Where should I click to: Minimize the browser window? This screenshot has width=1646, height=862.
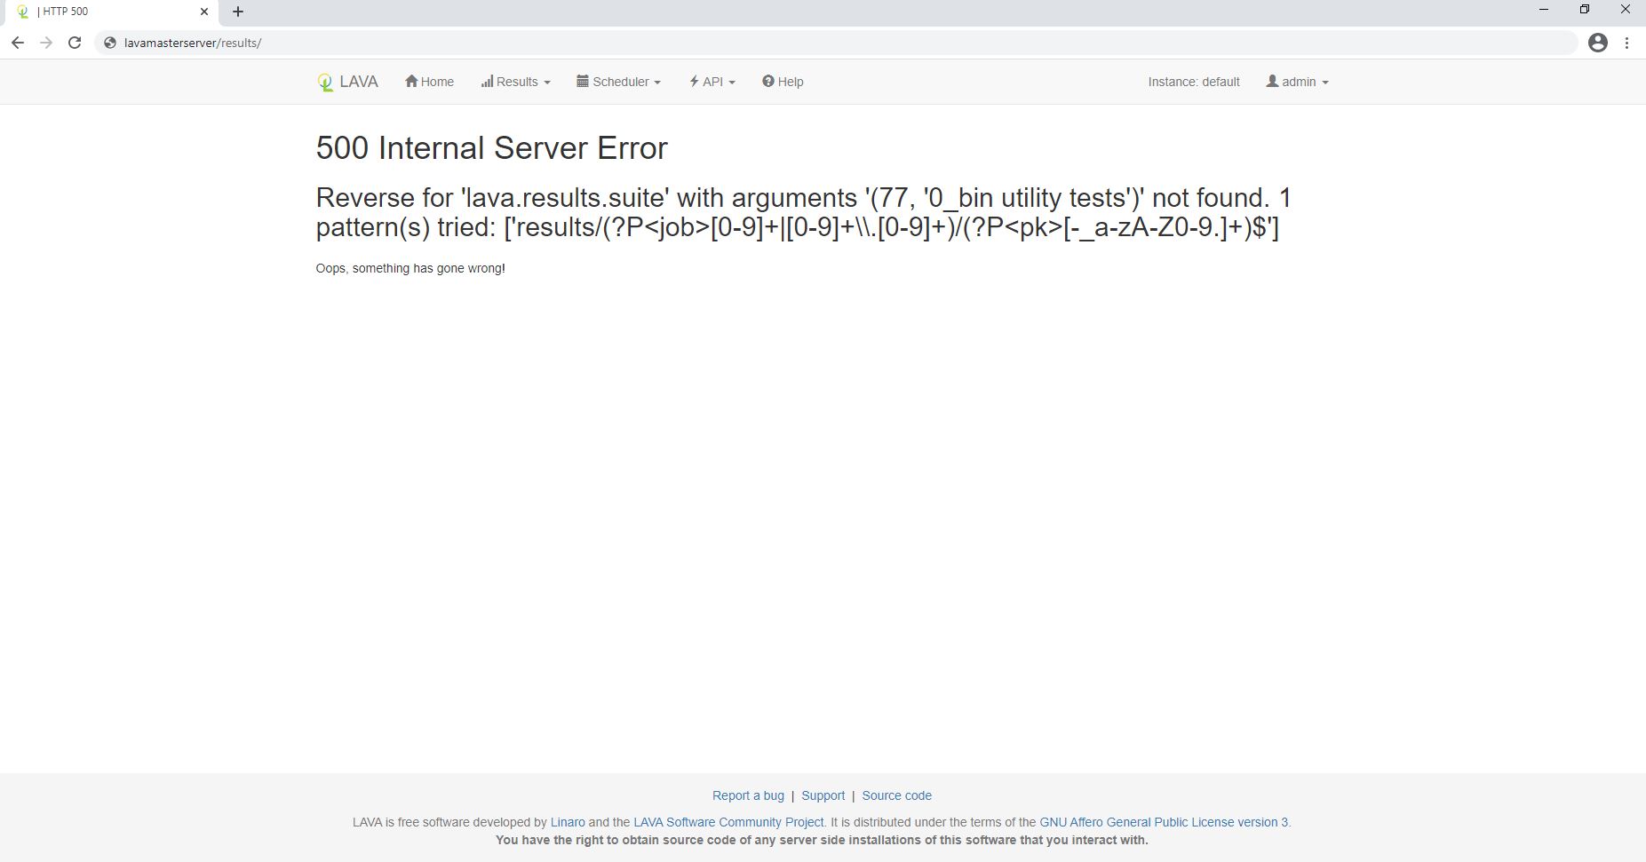(1543, 10)
